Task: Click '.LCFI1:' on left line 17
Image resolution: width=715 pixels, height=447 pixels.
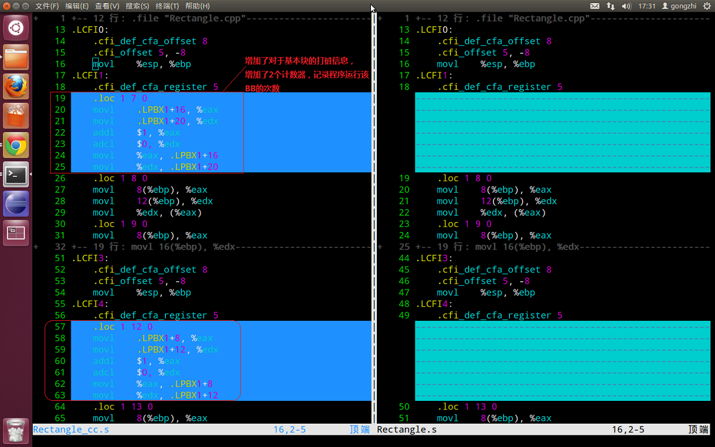Action: [91, 75]
